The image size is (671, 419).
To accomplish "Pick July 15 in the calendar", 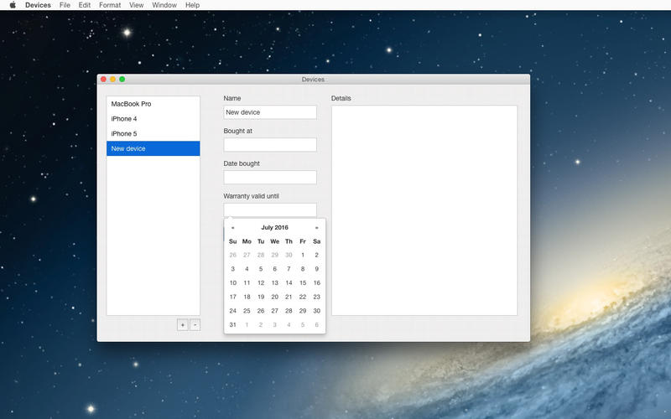I will [x=303, y=282].
